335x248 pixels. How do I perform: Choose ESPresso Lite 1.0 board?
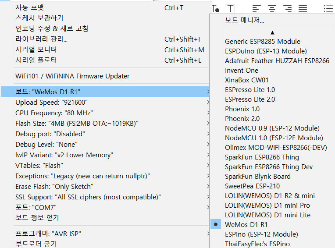(x=272, y=90)
